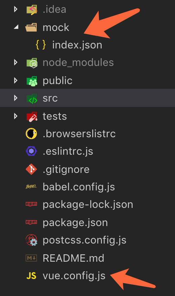Click the git icon beside .gitignore

tap(31, 169)
